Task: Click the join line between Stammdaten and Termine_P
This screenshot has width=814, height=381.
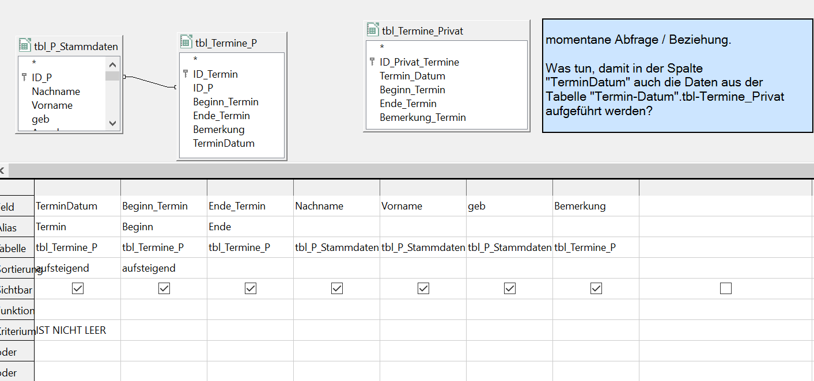Action: click(x=149, y=81)
